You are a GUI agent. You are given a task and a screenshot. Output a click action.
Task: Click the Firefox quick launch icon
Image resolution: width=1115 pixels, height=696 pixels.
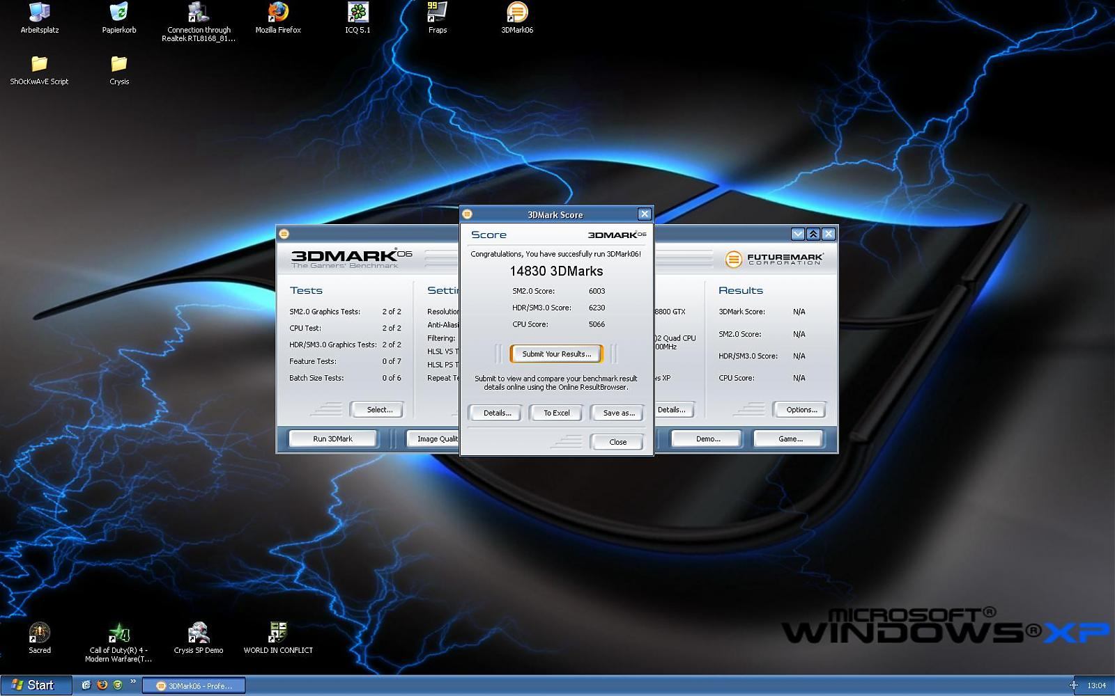102,685
